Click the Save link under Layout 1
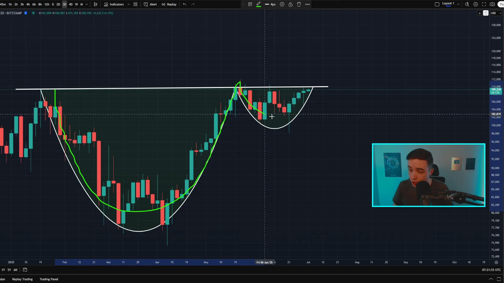 point(448,6)
